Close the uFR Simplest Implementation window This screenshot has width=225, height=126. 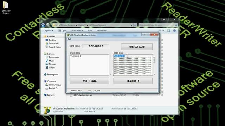154,34
